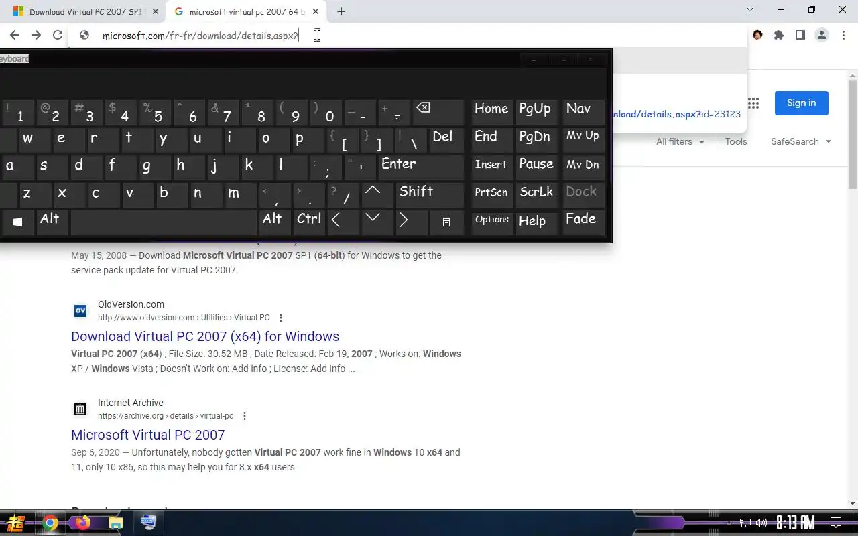
Task: Click the Internet Archive site favicon
Action: click(x=80, y=409)
